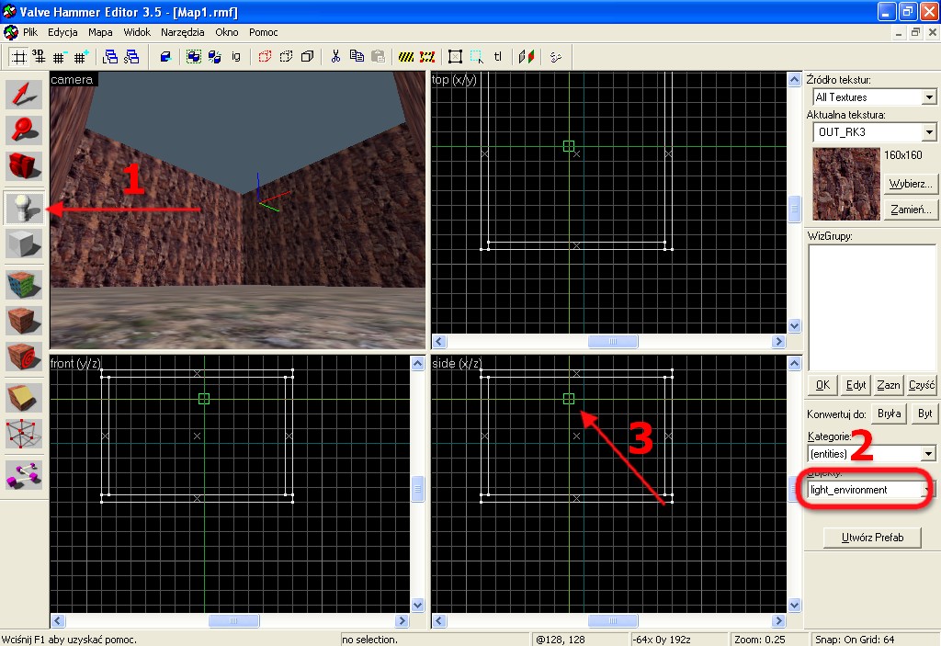Click the Utwórz Prefab button
941x646 pixels.
click(872, 538)
